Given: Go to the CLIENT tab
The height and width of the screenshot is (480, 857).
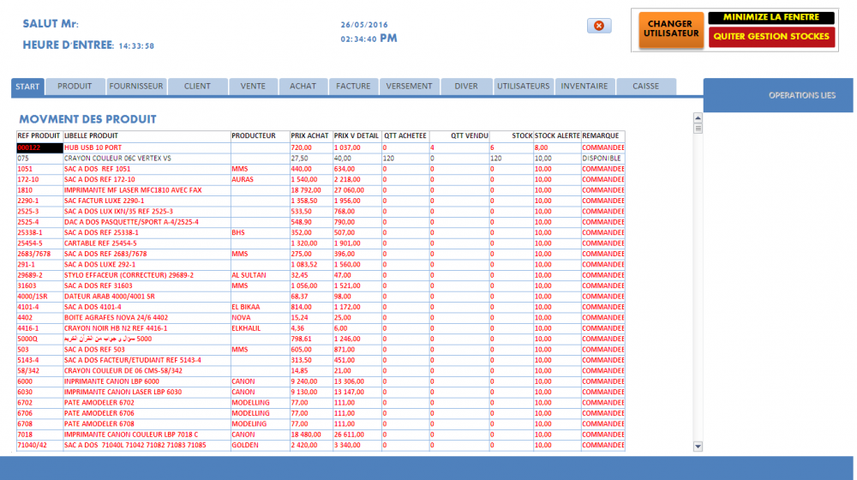Looking at the screenshot, I should [x=197, y=87].
